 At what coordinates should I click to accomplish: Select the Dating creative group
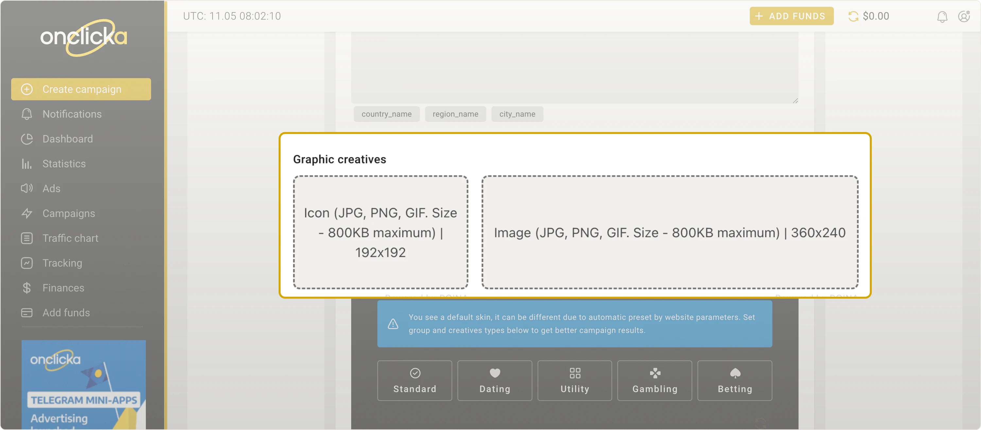pos(494,380)
